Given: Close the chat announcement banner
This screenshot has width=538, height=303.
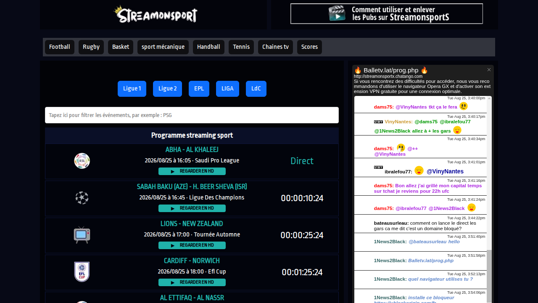Looking at the screenshot, I should coord(489,69).
